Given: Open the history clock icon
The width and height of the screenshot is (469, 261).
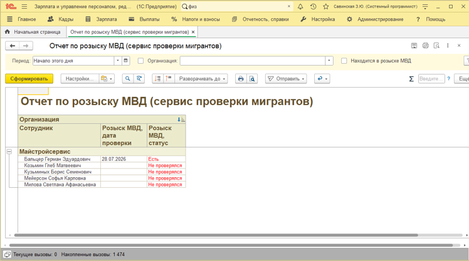Looking at the screenshot, I should (x=313, y=6).
